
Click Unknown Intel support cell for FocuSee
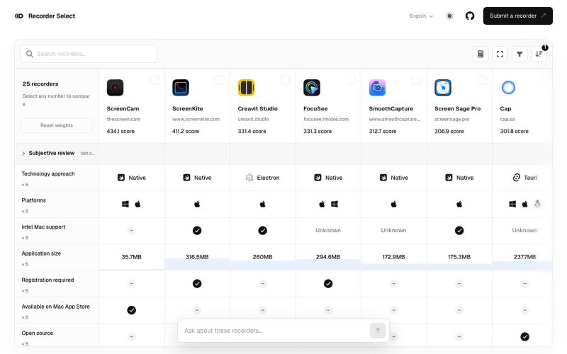328,231
